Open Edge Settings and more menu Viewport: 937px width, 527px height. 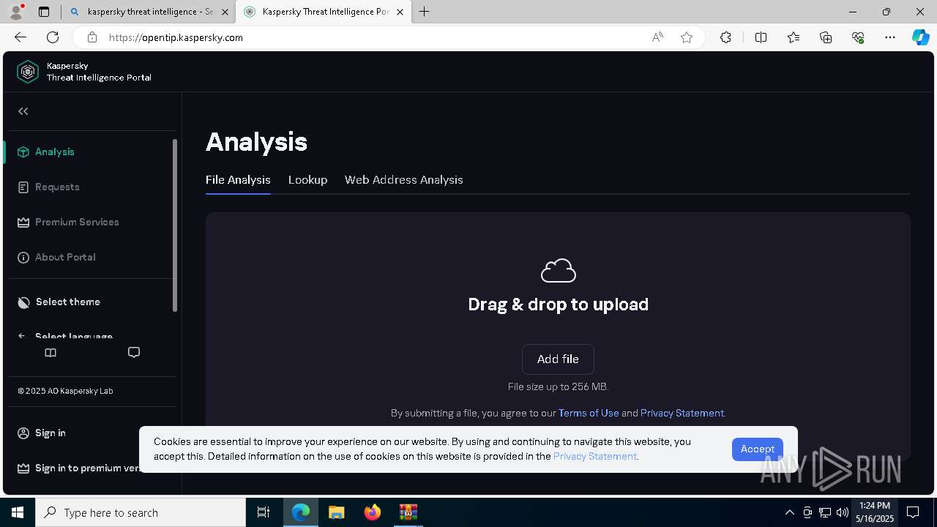[890, 37]
